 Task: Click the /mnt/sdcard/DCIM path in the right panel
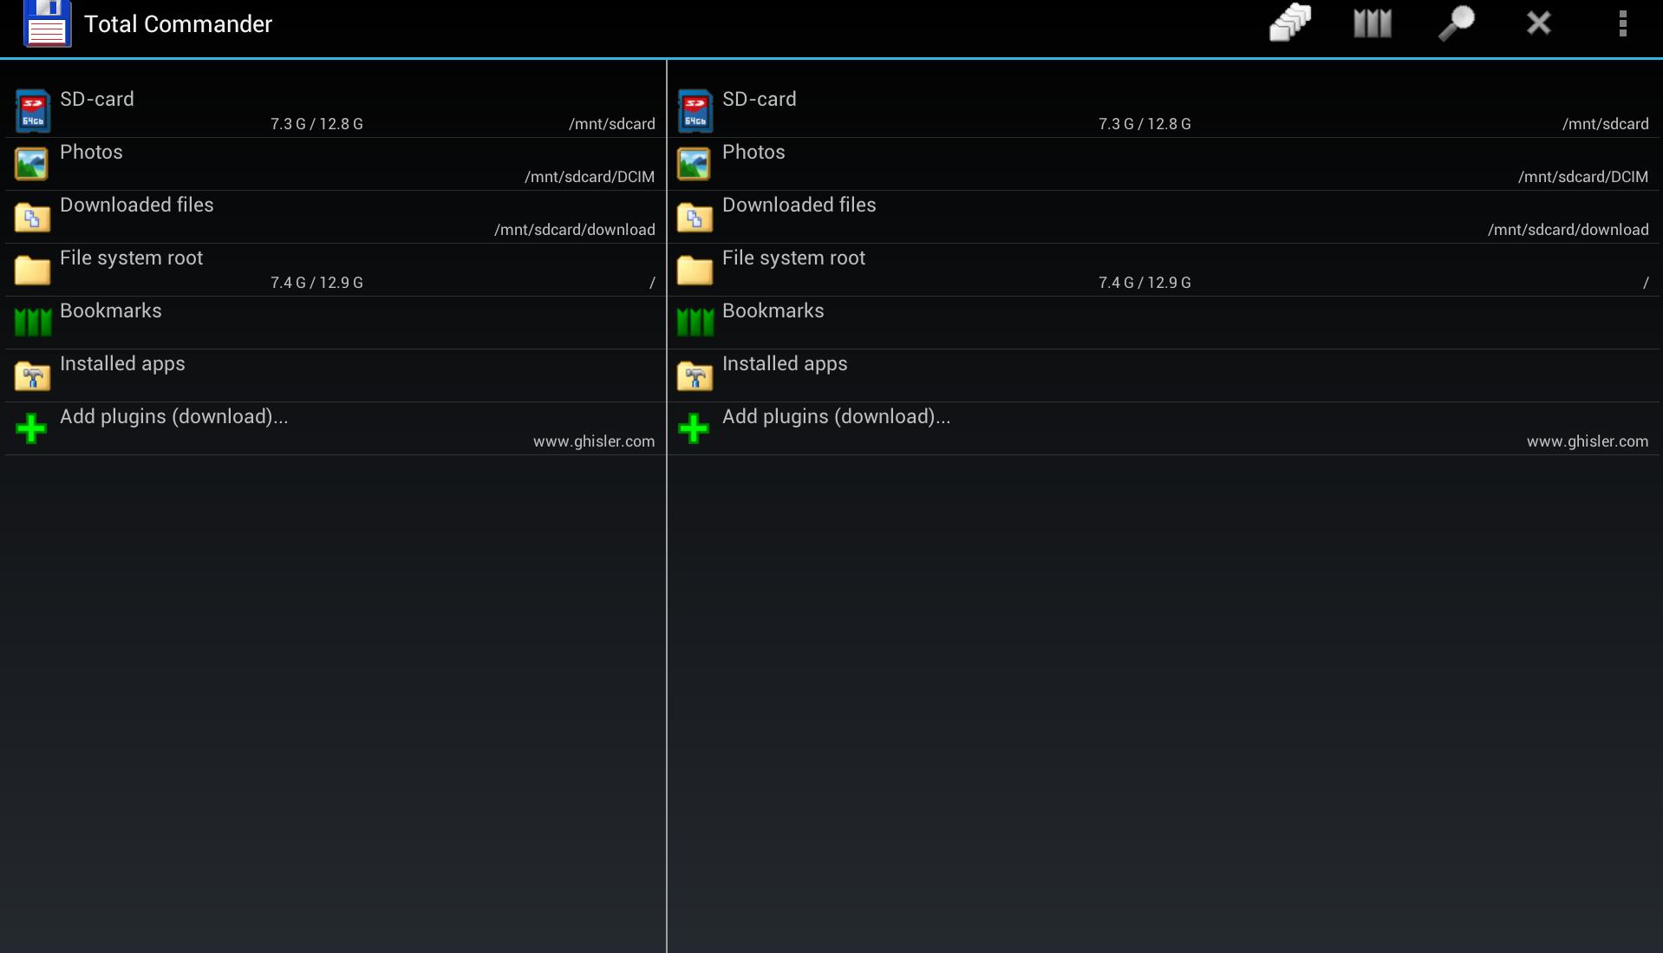click(x=1583, y=177)
